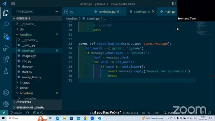215x121 pixels.
Task: Click 'break' statement on line 30
Action: (x=113, y=76)
